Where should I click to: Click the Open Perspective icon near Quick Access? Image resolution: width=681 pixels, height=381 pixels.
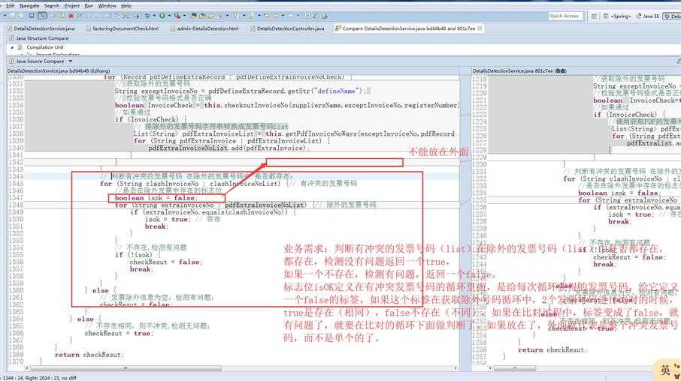(594, 16)
